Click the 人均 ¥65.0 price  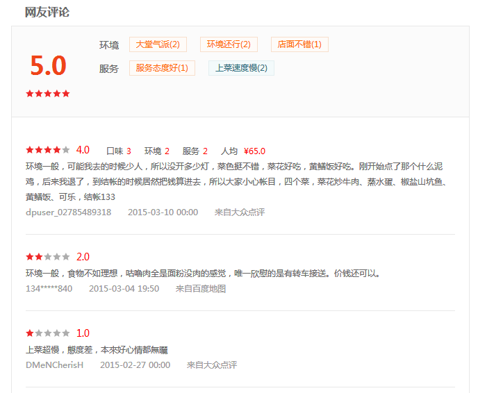click(x=243, y=151)
